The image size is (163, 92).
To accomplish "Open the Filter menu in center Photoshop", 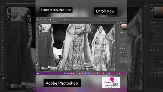I will 54,18.
